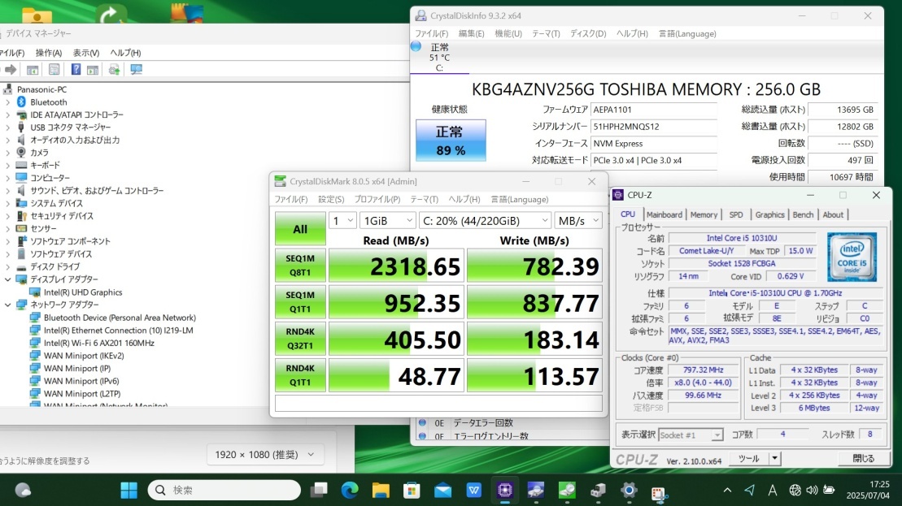Click the 正常 89 % health status button
Viewport: 902px width, 506px height.
tap(451, 141)
